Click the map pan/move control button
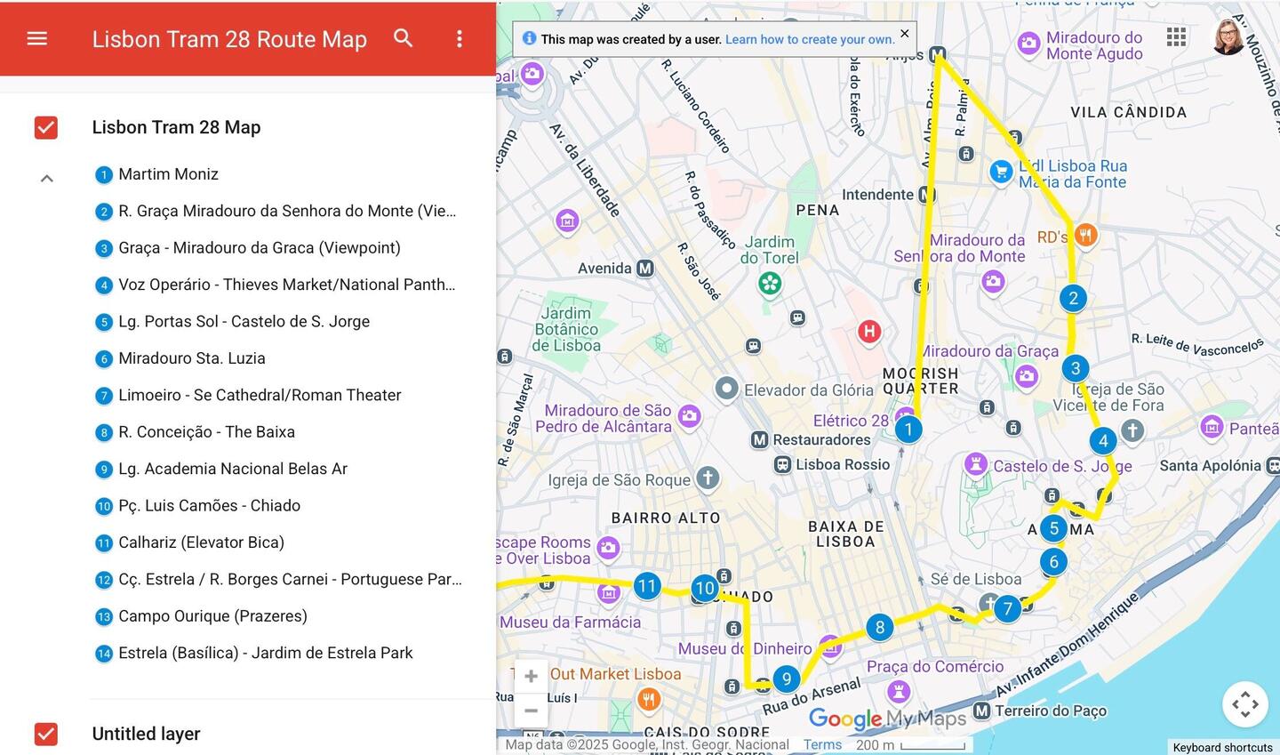The width and height of the screenshot is (1280, 755). point(1244,704)
